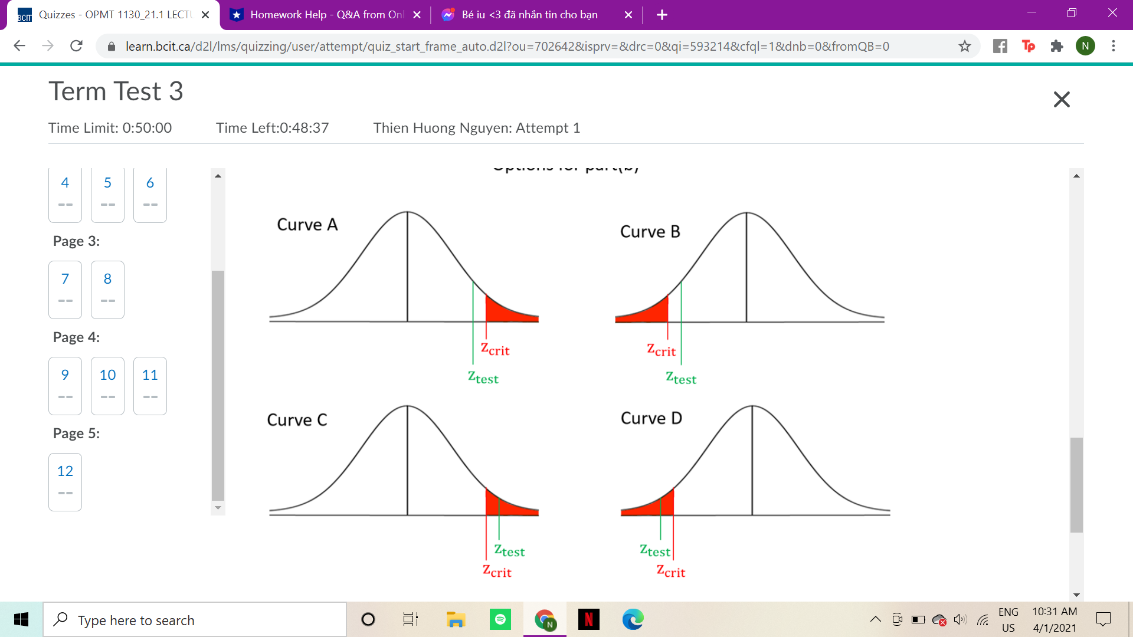Viewport: 1133px width, 637px height.
Task: Jump to question 10
Action: pos(107,385)
